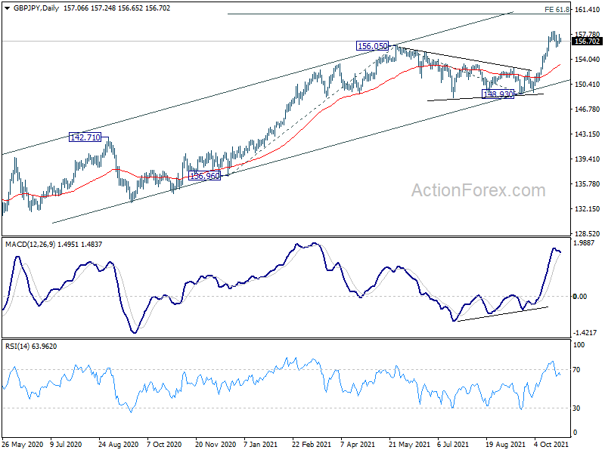
Task: Click the MACD zero level 0.00 label
Action: click(x=580, y=296)
